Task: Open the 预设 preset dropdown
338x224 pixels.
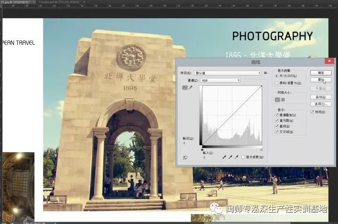Action: point(227,73)
